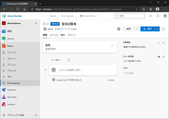Click the plus next to iPentecDemo project
169x119 pixels.
pyautogui.click(x=36, y=23)
